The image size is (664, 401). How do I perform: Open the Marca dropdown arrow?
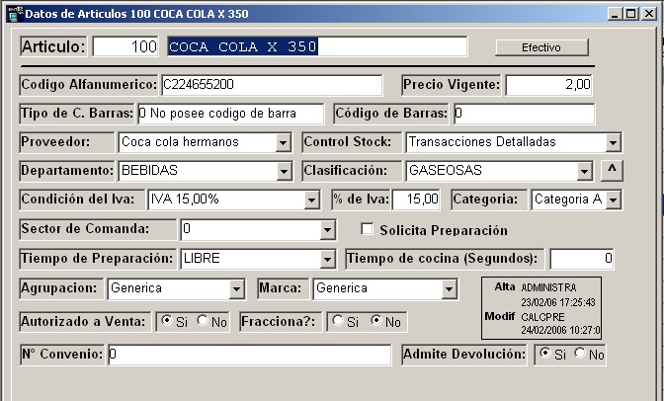point(449,289)
